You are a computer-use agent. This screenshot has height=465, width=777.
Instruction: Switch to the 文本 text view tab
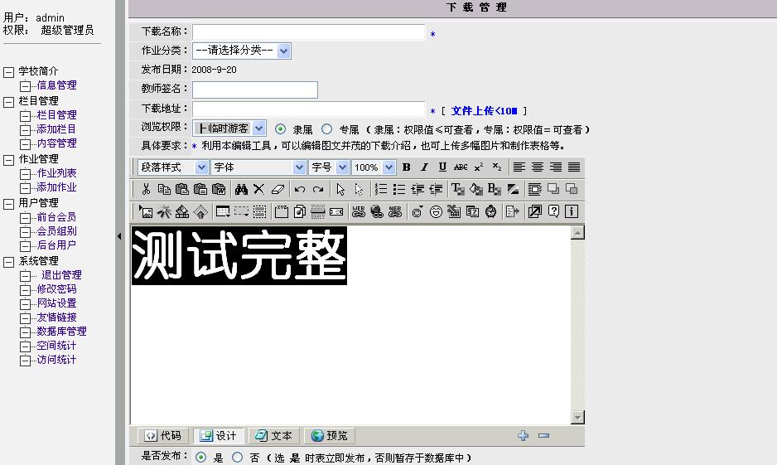click(273, 435)
